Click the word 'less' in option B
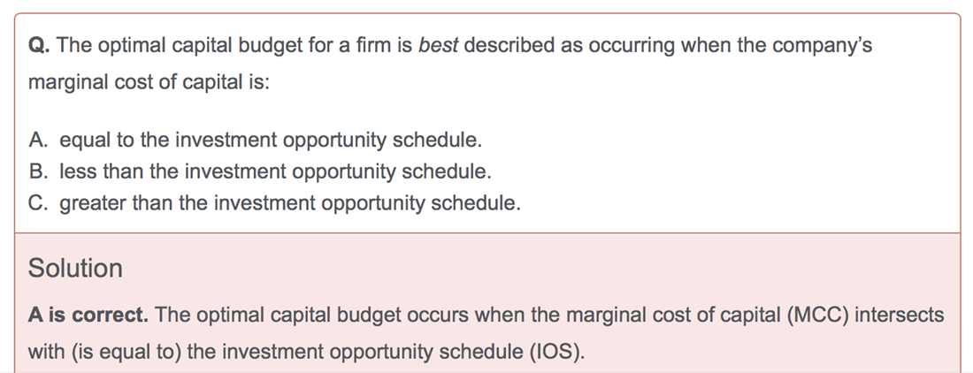 click(78, 171)
